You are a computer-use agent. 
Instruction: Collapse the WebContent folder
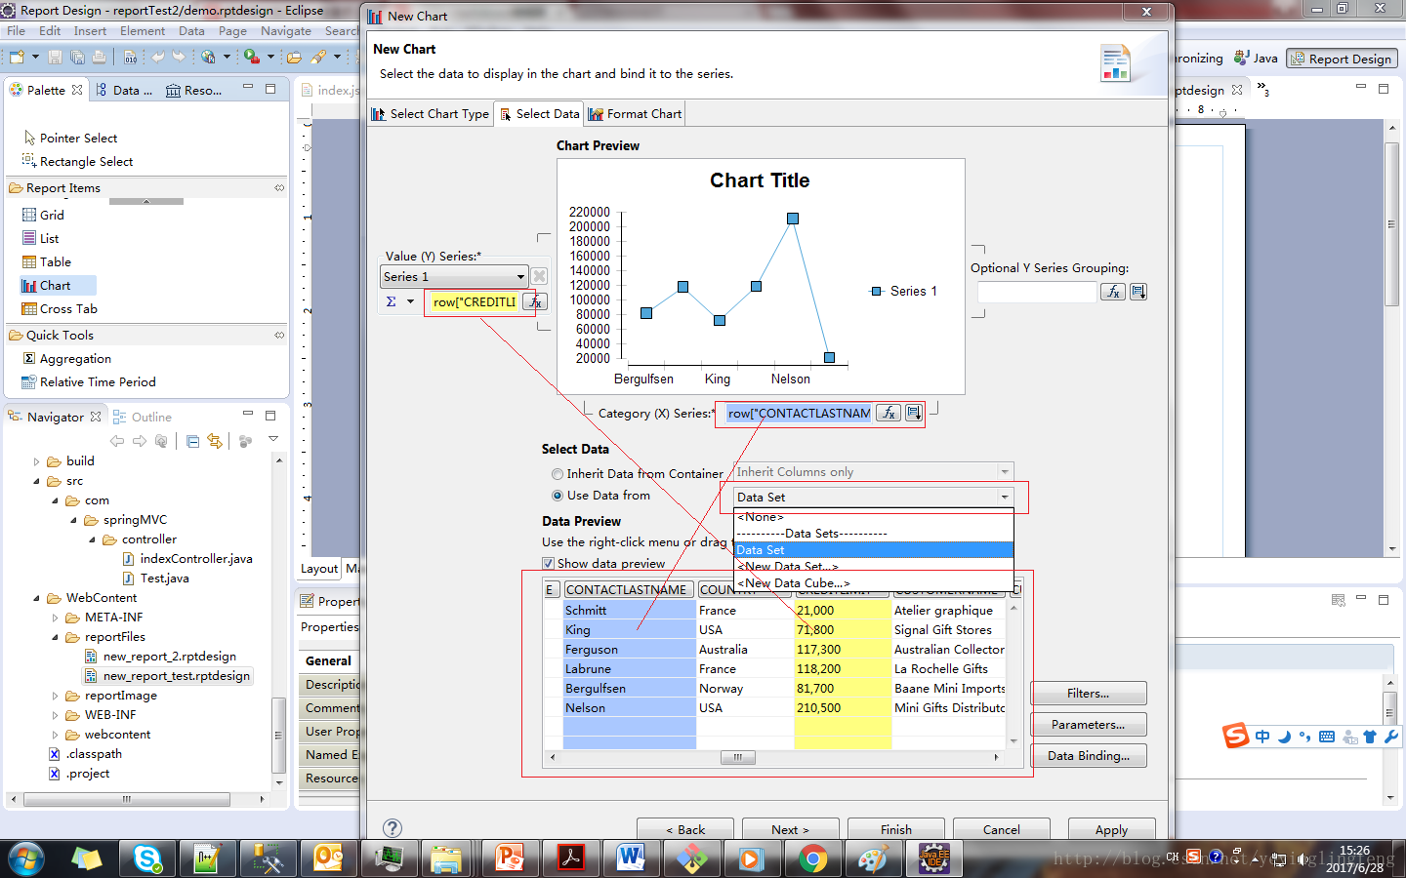pos(36,598)
